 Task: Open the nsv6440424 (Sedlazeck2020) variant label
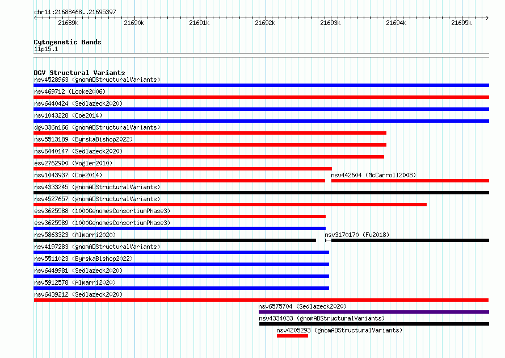pos(78,103)
